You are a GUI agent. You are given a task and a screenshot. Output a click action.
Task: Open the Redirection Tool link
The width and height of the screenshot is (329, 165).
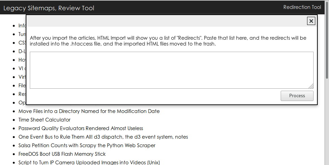[x=302, y=7]
